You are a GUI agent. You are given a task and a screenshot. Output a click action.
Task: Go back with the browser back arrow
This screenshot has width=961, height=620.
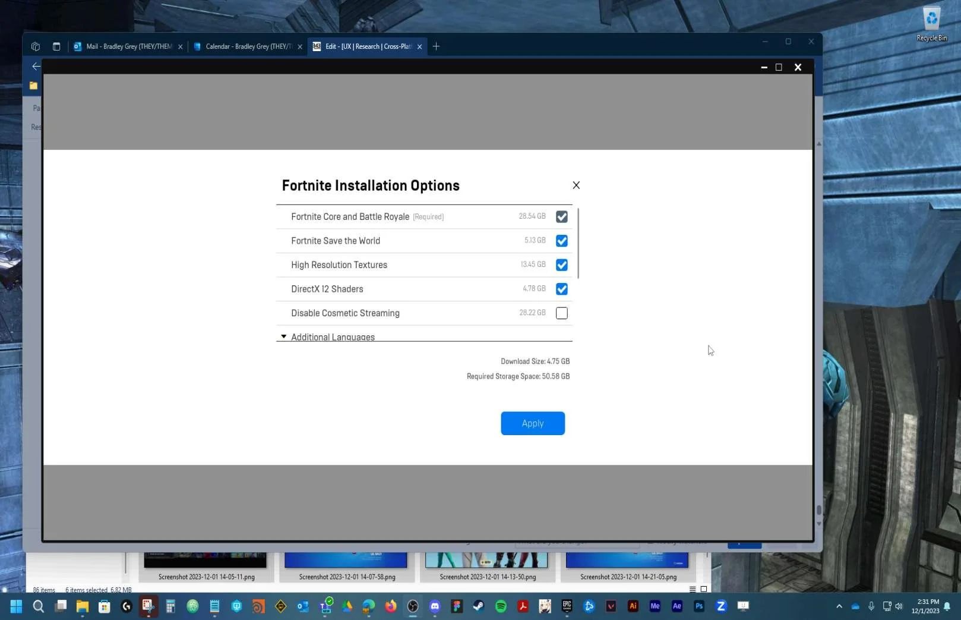tap(36, 66)
